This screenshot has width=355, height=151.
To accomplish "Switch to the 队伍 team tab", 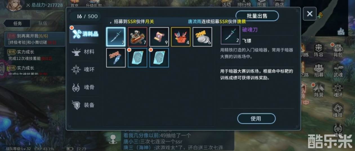I will (x=43, y=24).
